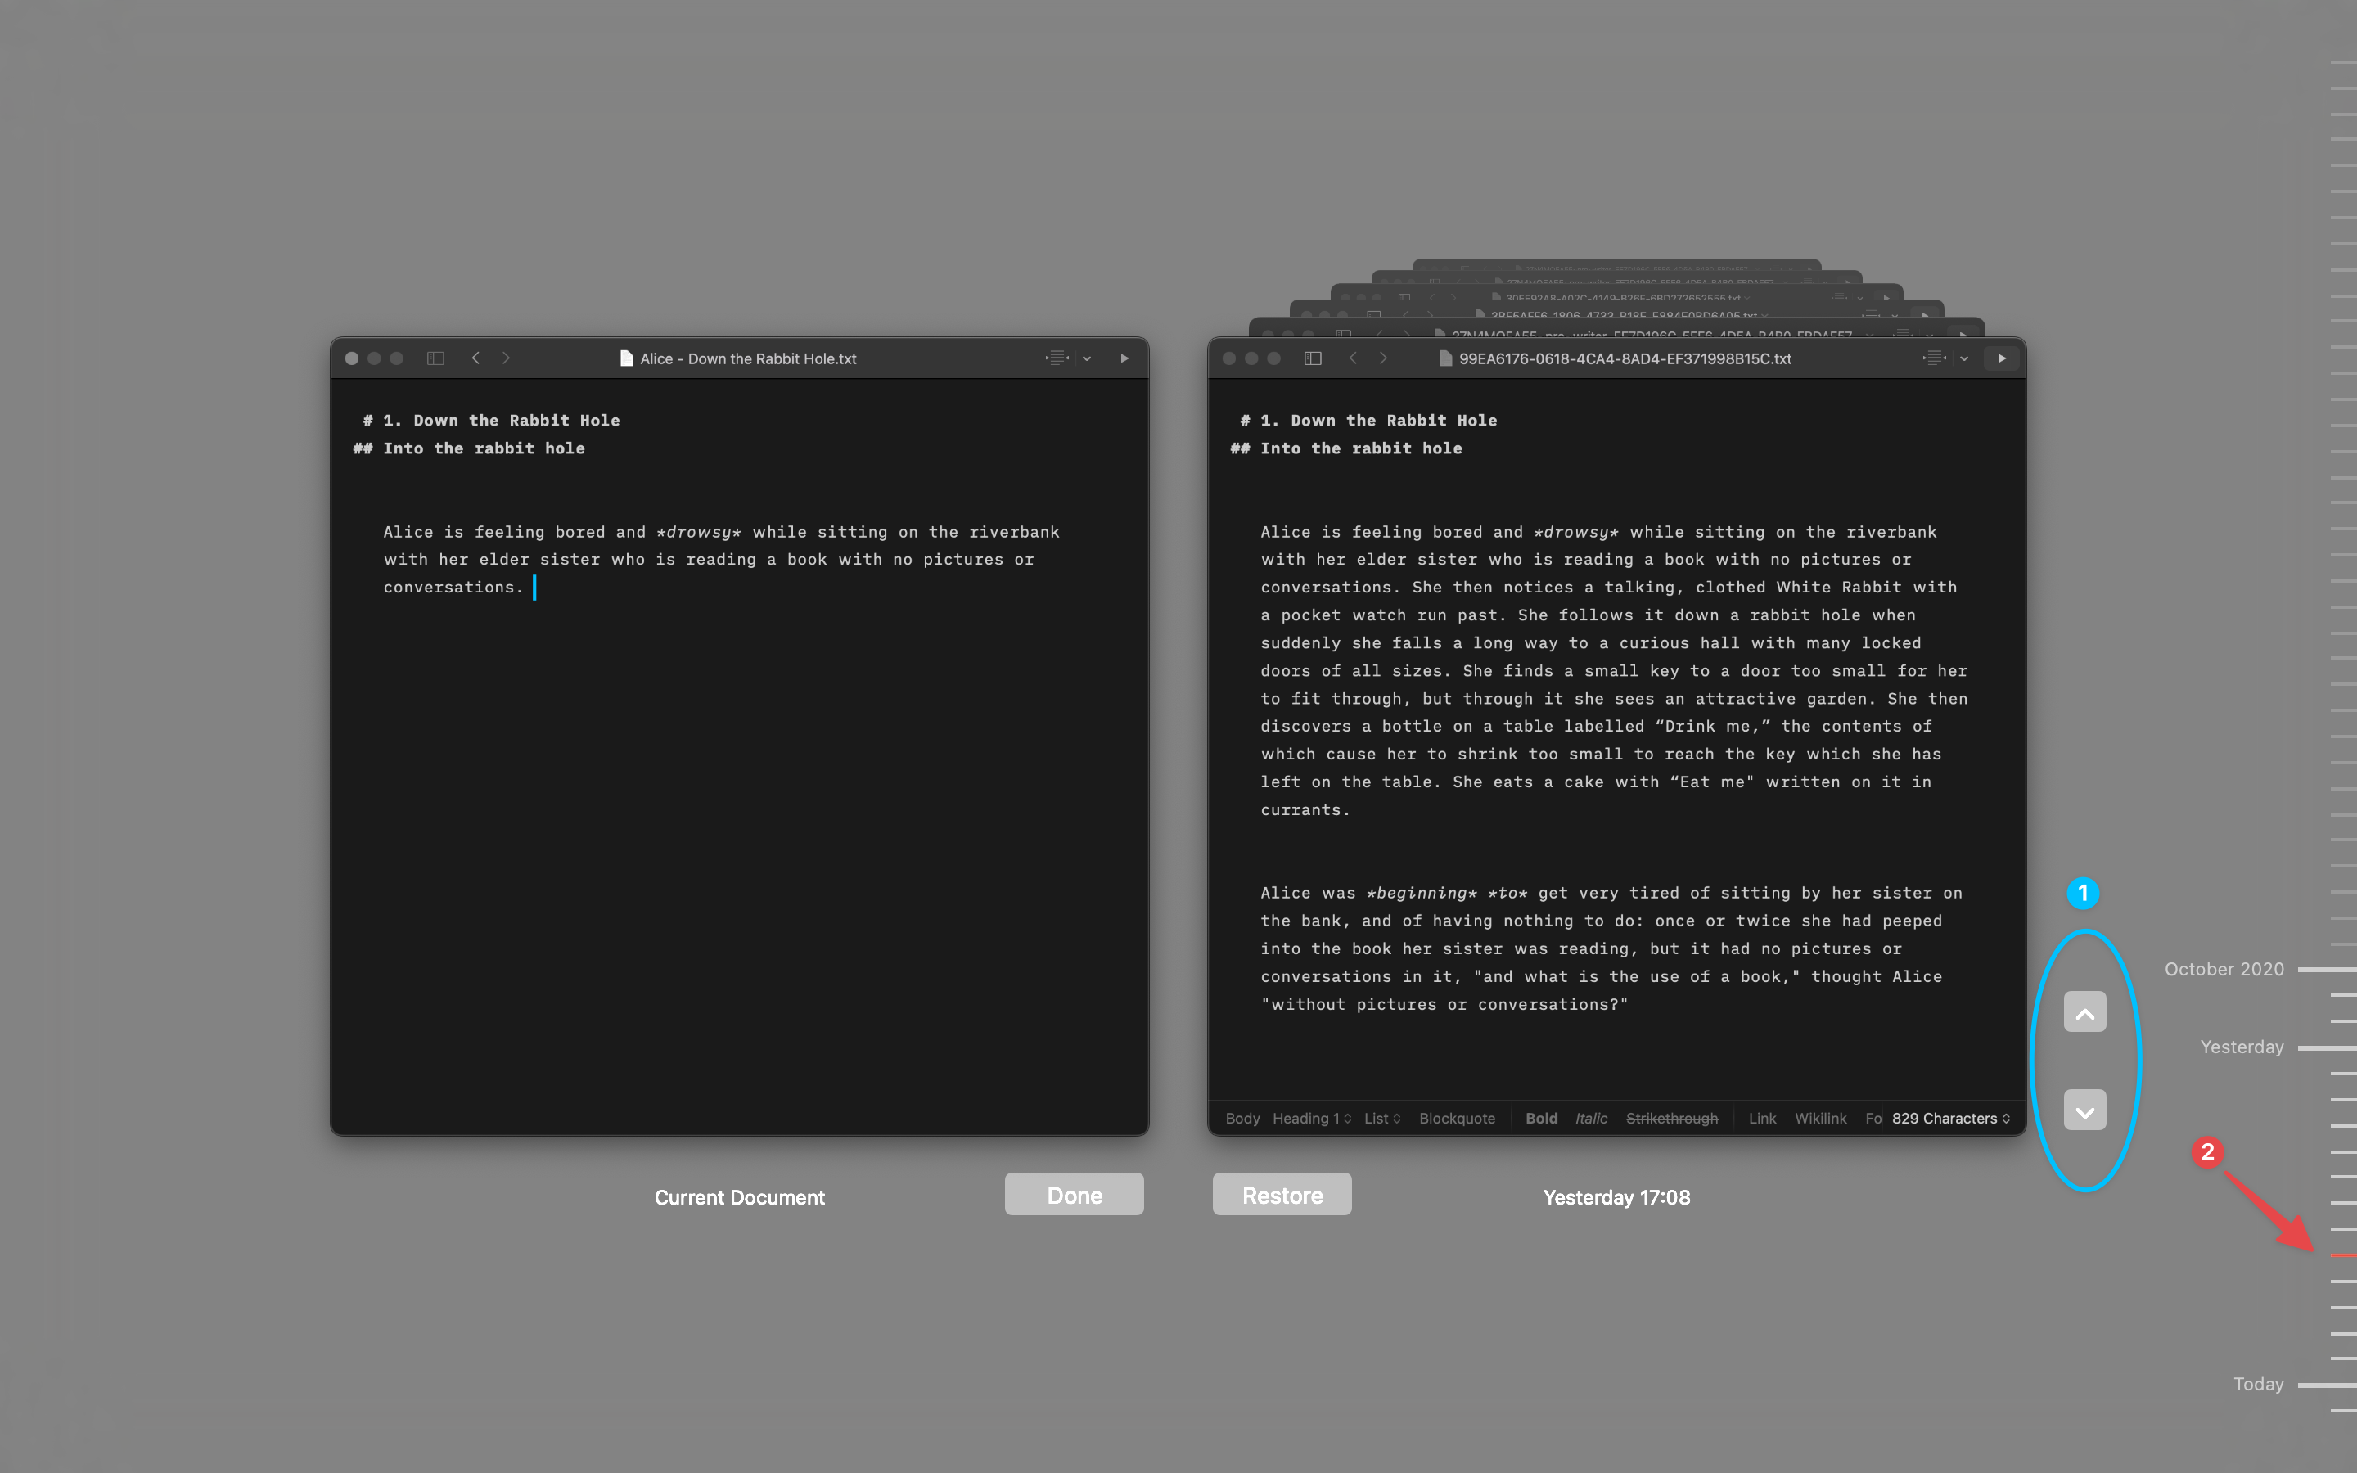The image size is (2357, 1473).
Task: Open Heading 1 dropdown in format bar
Action: (1311, 1119)
